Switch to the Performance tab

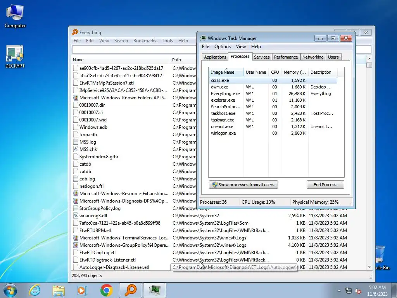click(x=286, y=57)
